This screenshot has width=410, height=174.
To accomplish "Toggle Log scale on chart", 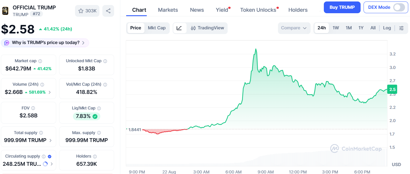I will (x=387, y=28).
